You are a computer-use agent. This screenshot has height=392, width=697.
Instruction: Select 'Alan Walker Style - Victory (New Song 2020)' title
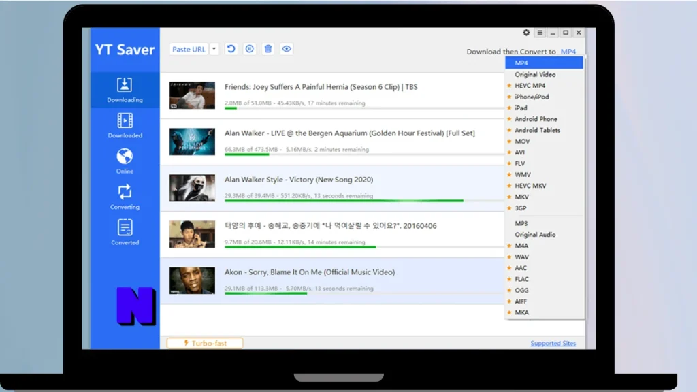point(299,180)
